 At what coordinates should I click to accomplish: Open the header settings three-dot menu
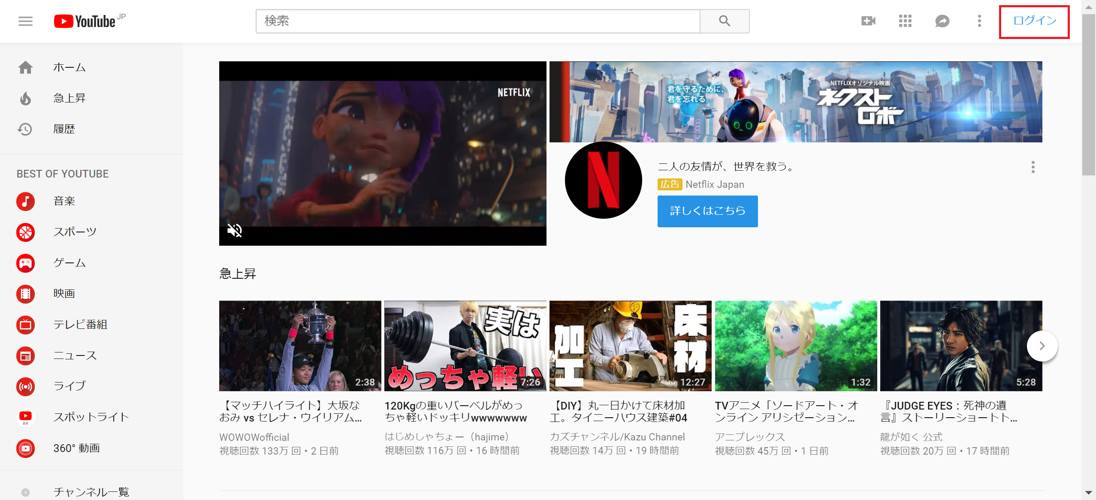(979, 21)
